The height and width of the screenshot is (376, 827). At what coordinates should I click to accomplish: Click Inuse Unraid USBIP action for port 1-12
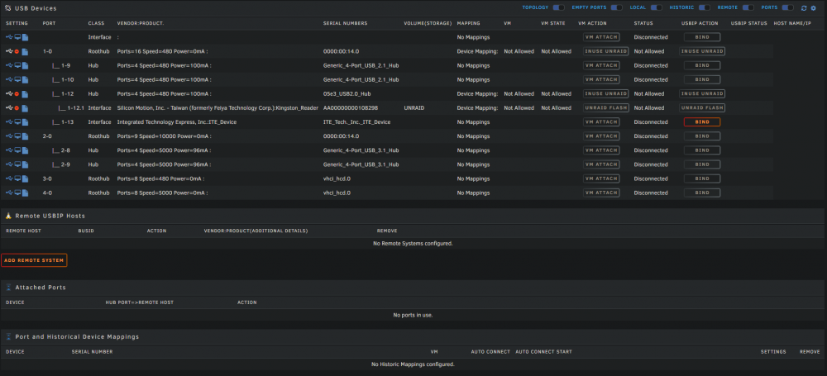click(x=702, y=94)
